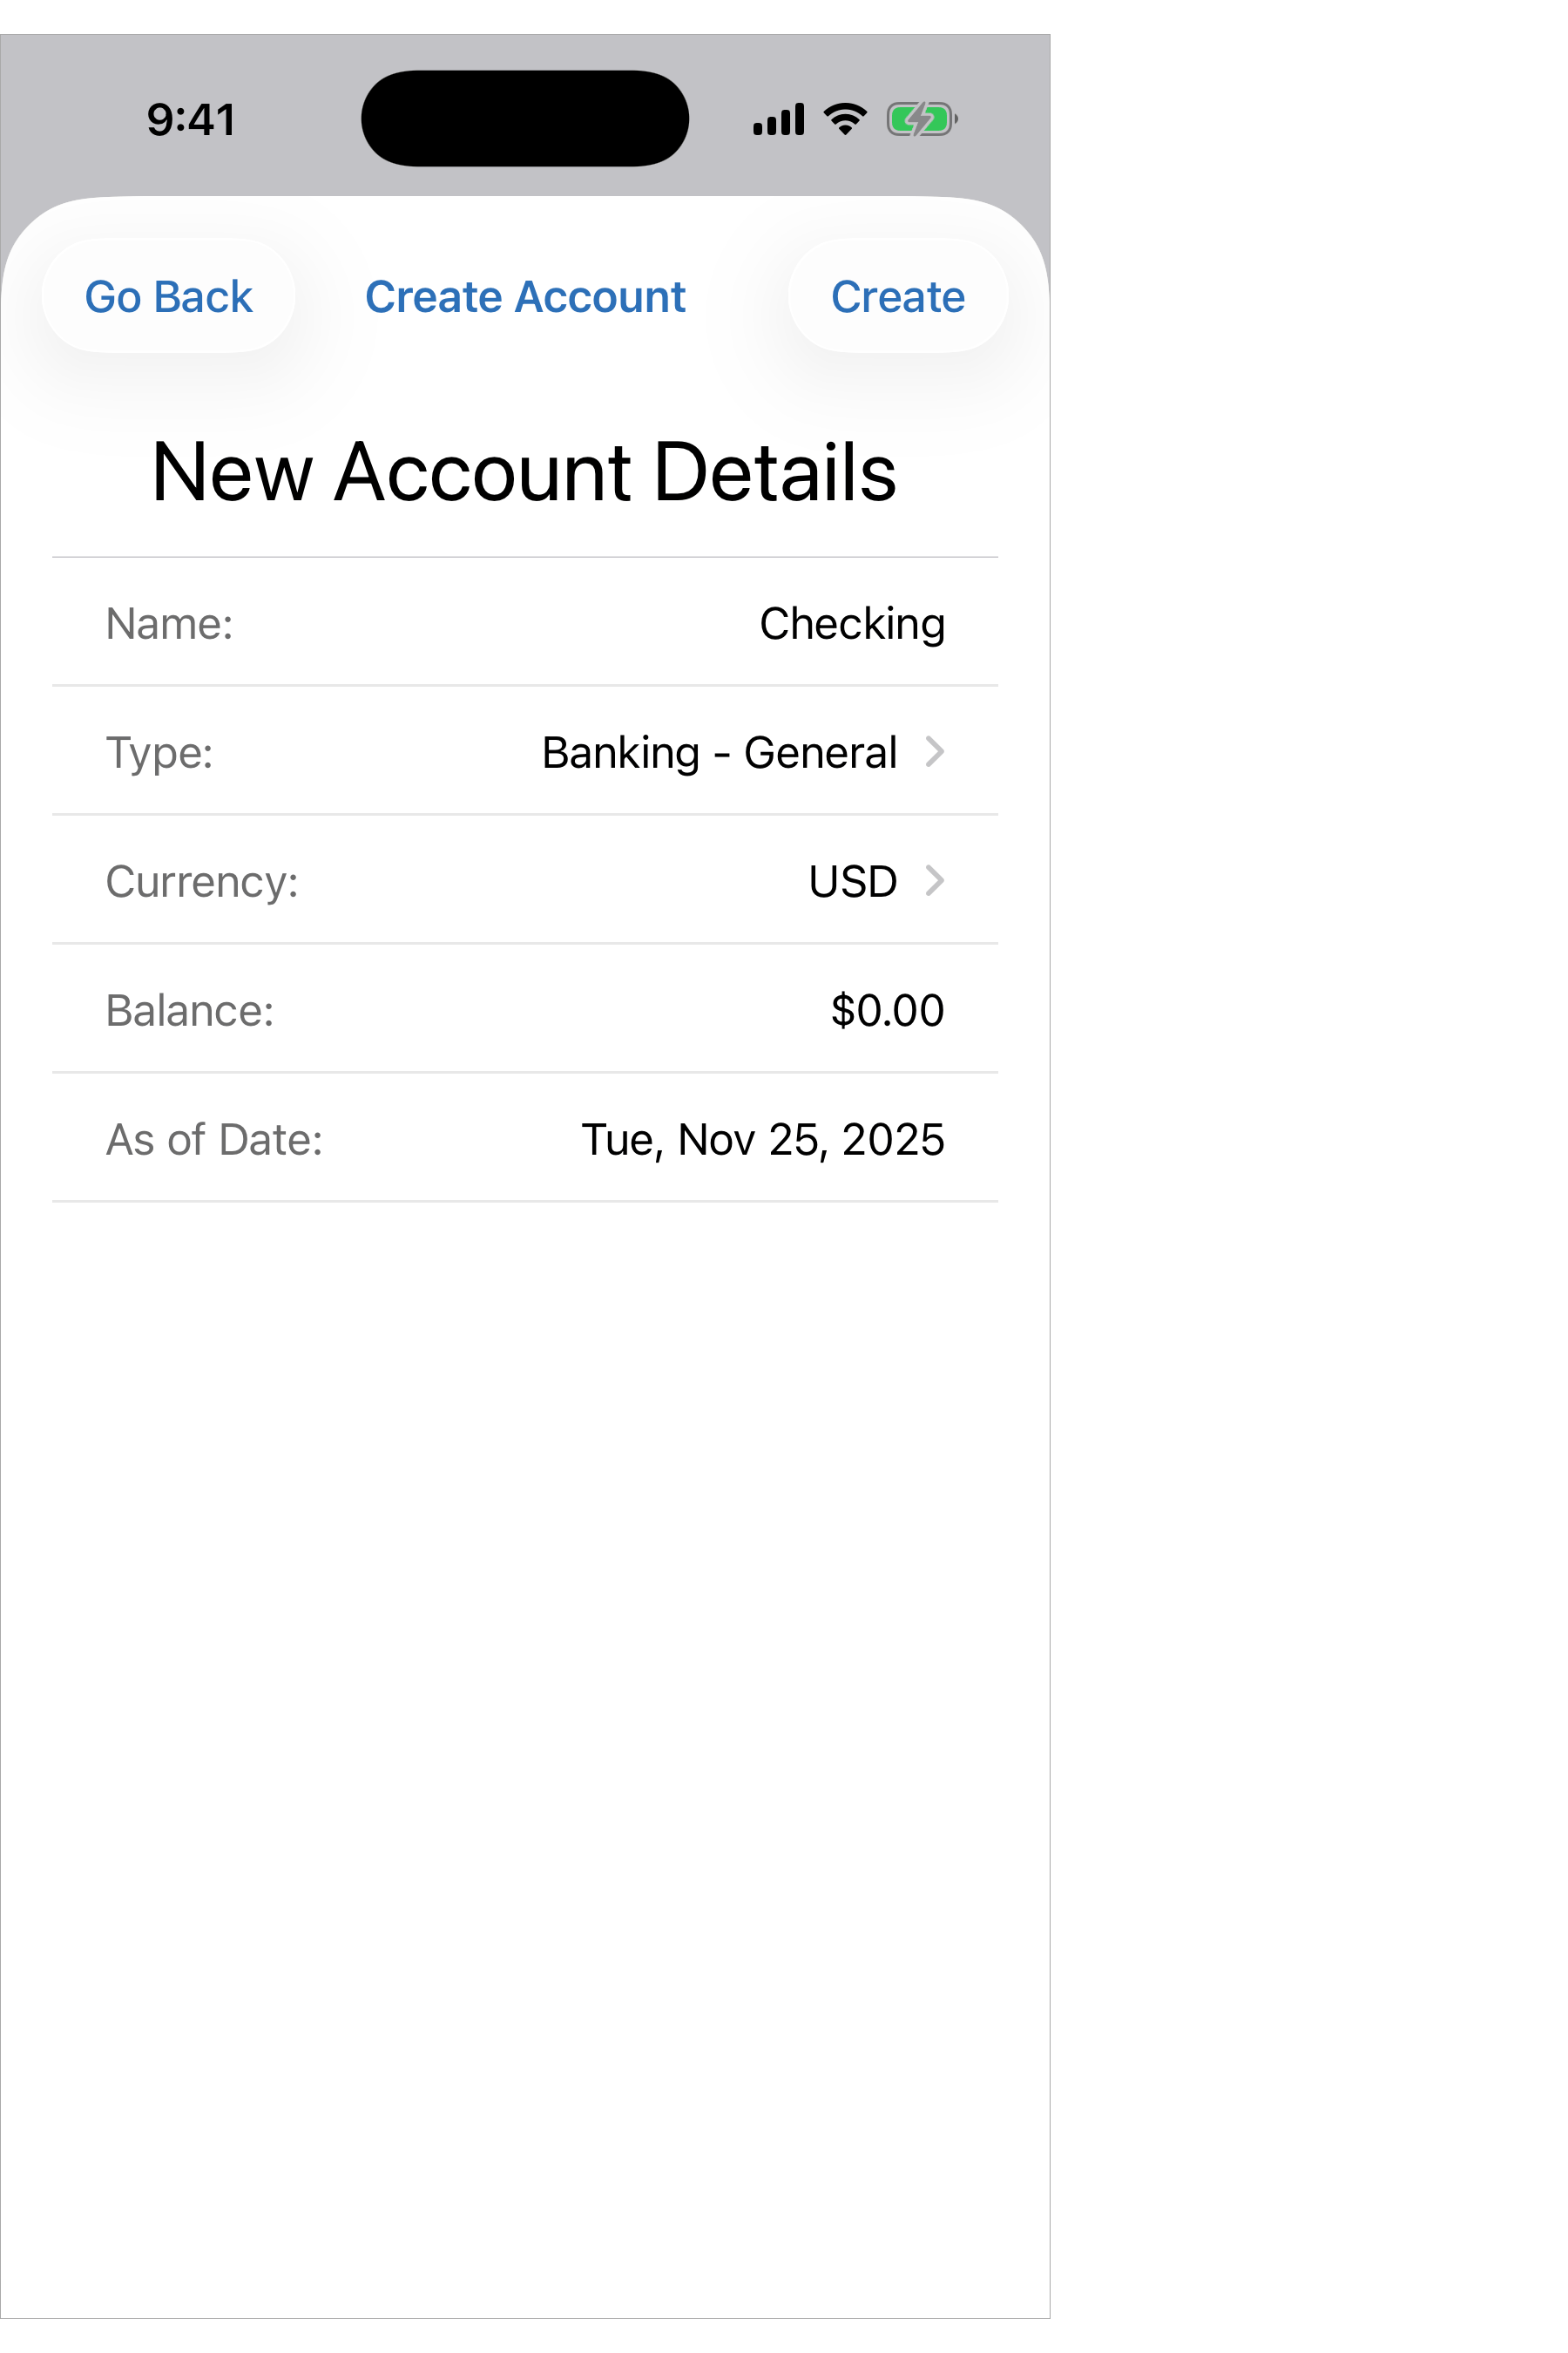Open the Banking - General type selector
Screen dimensions: 1568x2353
(x=719, y=753)
